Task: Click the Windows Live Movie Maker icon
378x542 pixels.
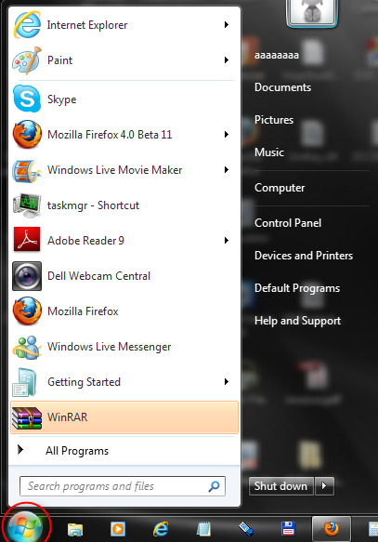Action: pyautogui.click(x=27, y=170)
